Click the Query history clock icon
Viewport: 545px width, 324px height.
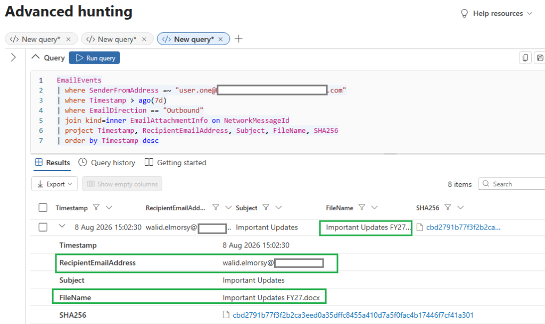[x=82, y=162]
